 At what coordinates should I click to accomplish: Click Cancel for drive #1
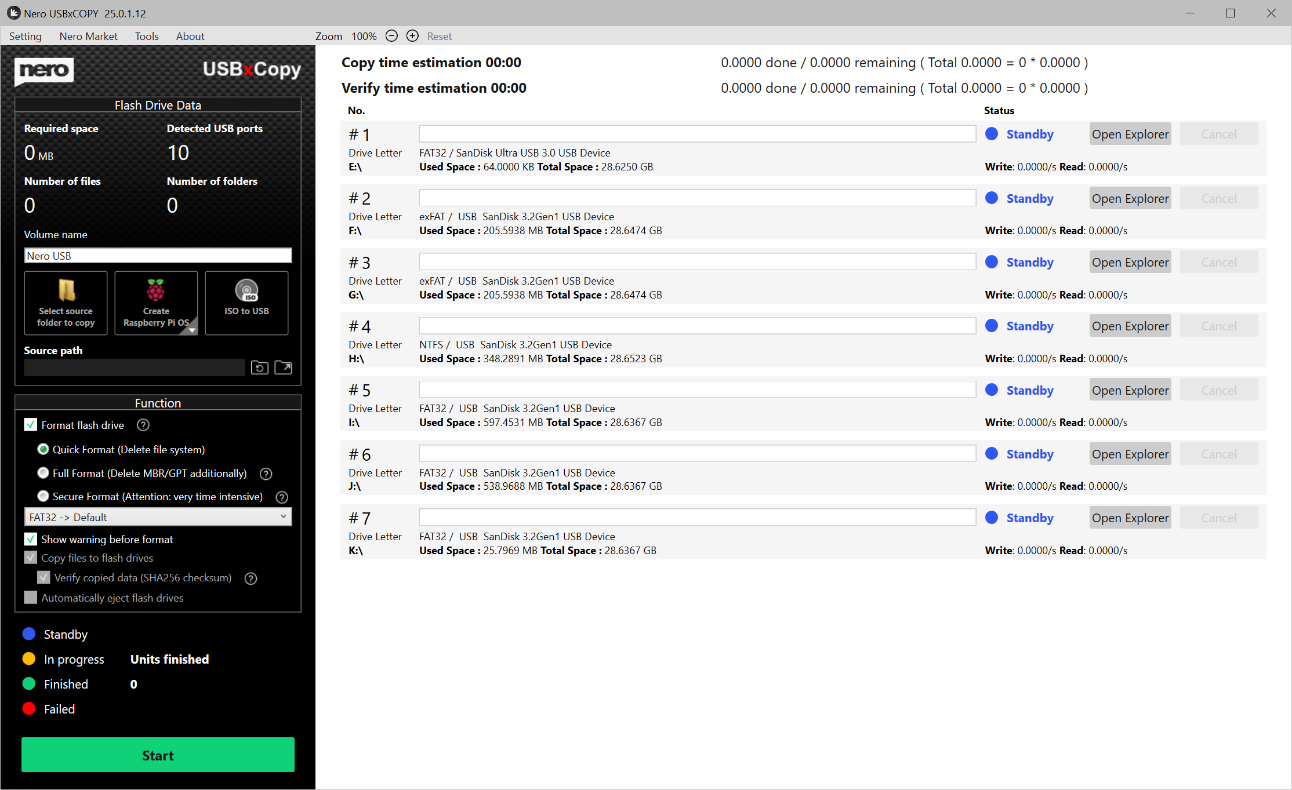[1219, 134]
